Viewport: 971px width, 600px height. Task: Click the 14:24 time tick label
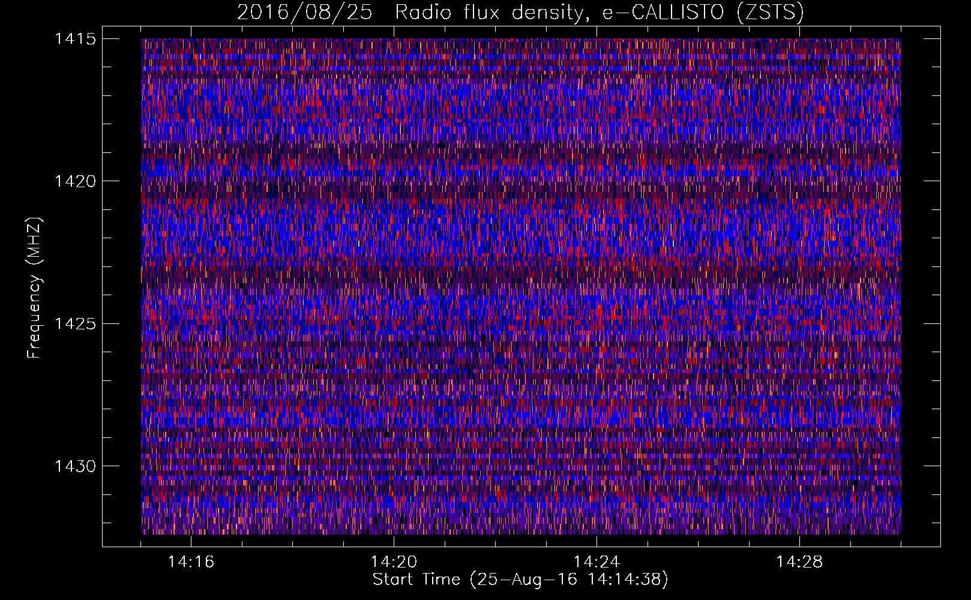pyautogui.click(x=597, y=562)
